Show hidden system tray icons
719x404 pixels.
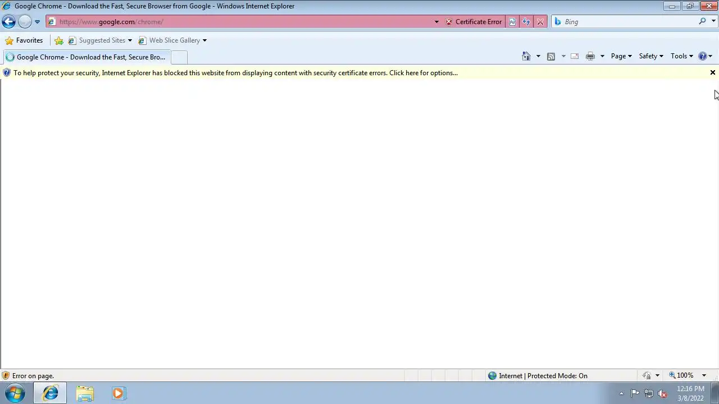click(621, 393)
